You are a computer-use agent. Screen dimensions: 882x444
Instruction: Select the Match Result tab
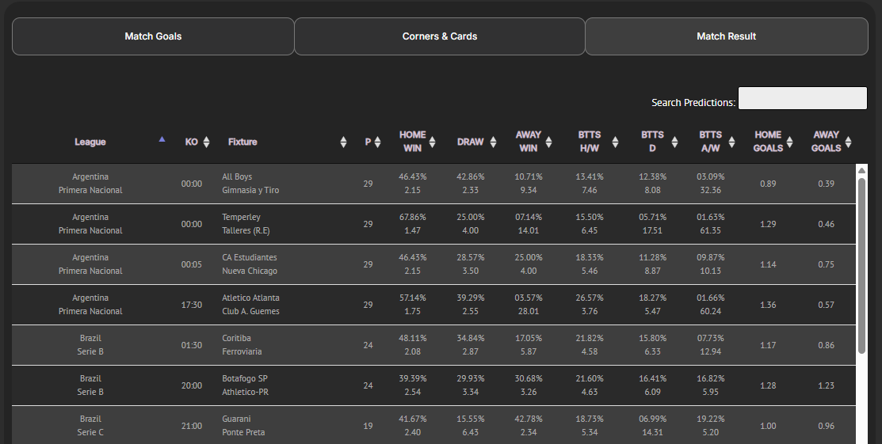726,36
